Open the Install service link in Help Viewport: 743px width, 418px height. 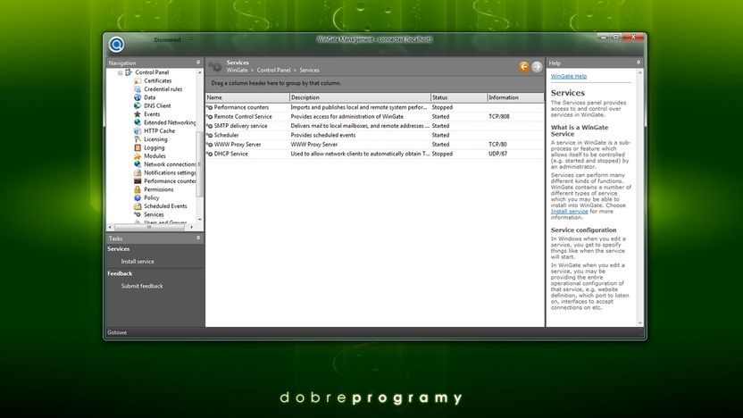569,212
